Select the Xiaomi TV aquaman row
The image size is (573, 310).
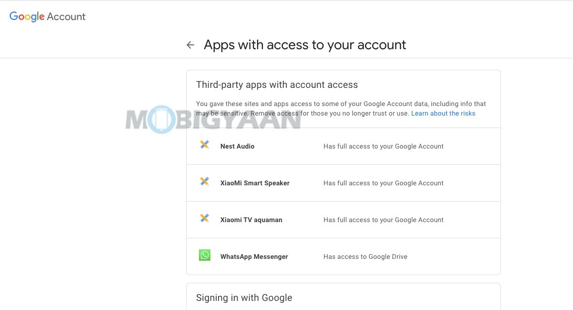(x=344, y=220)
